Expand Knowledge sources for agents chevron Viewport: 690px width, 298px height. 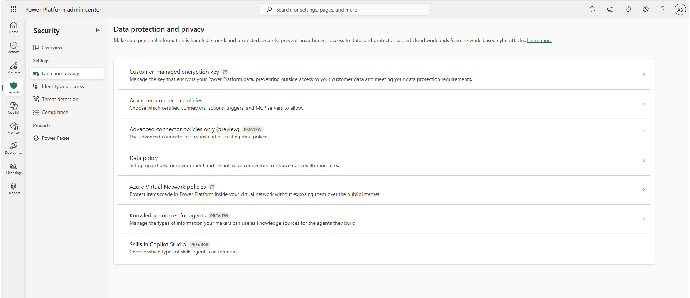pos(644,218)
